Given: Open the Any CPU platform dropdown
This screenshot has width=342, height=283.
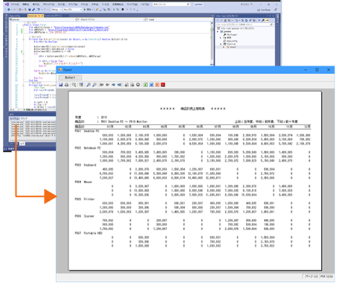Looking at the screenshot, I should click(x=73, y=10).
